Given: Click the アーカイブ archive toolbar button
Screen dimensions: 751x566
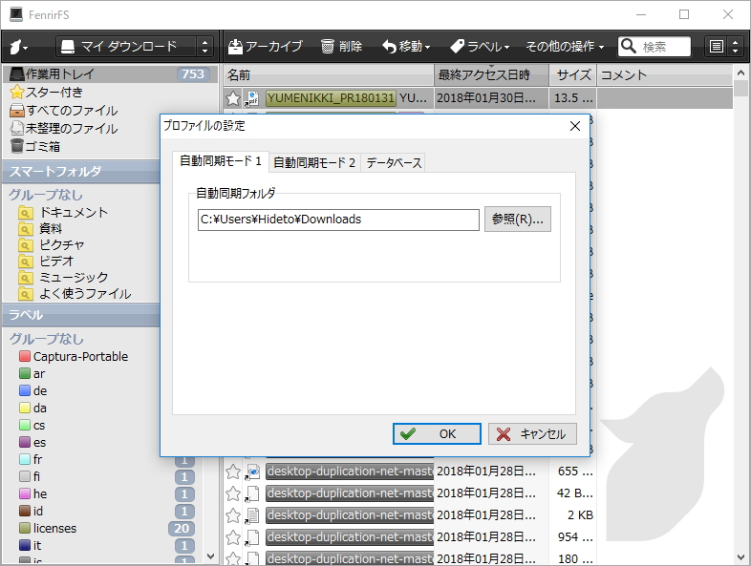Looking at the screenshot, I should (x=265, y=47).
